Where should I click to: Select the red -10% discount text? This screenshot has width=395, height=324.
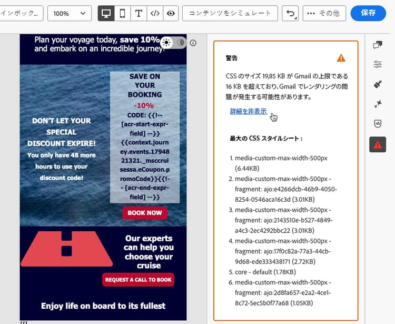pos(144,105)
